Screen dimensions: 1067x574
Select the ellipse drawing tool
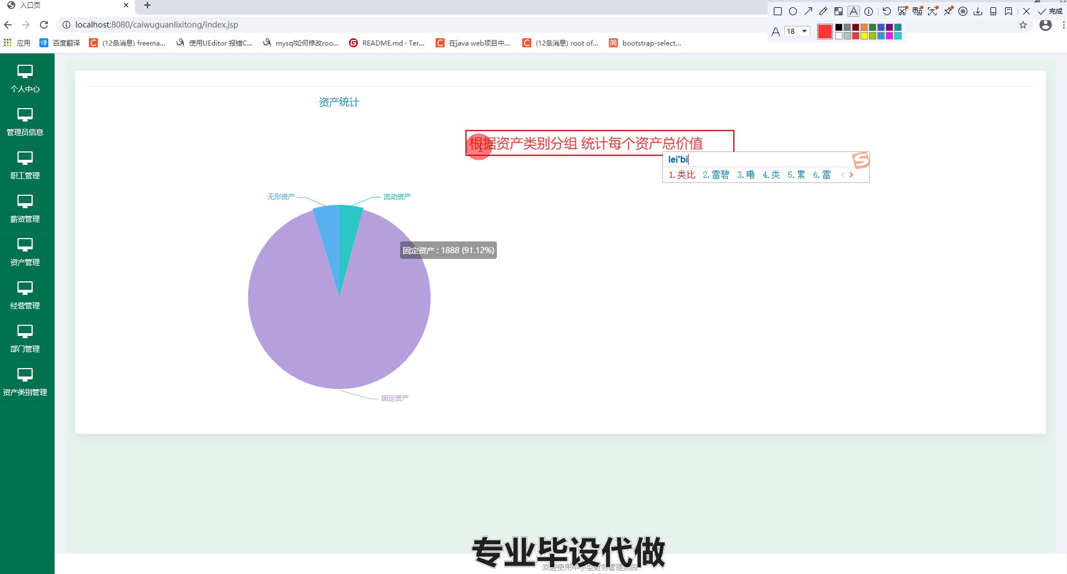click(793, 11)
